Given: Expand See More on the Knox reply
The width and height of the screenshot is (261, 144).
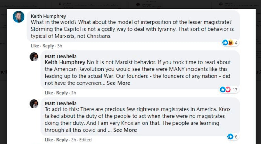Looking at the screenshot, I should tap(125, 130).
